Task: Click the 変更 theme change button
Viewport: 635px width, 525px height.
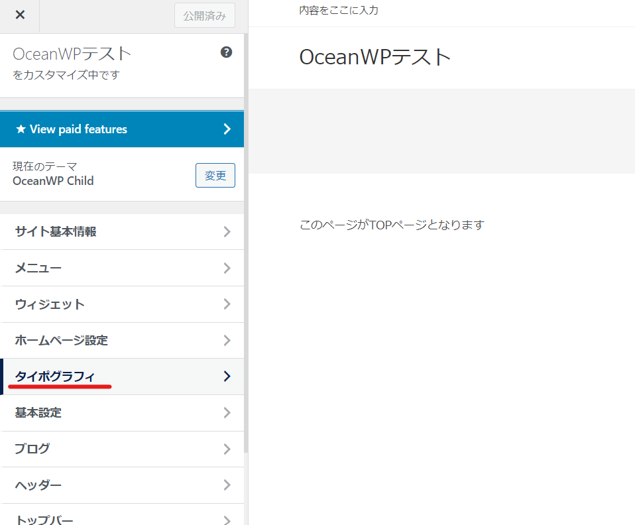Action: [215, 176]
